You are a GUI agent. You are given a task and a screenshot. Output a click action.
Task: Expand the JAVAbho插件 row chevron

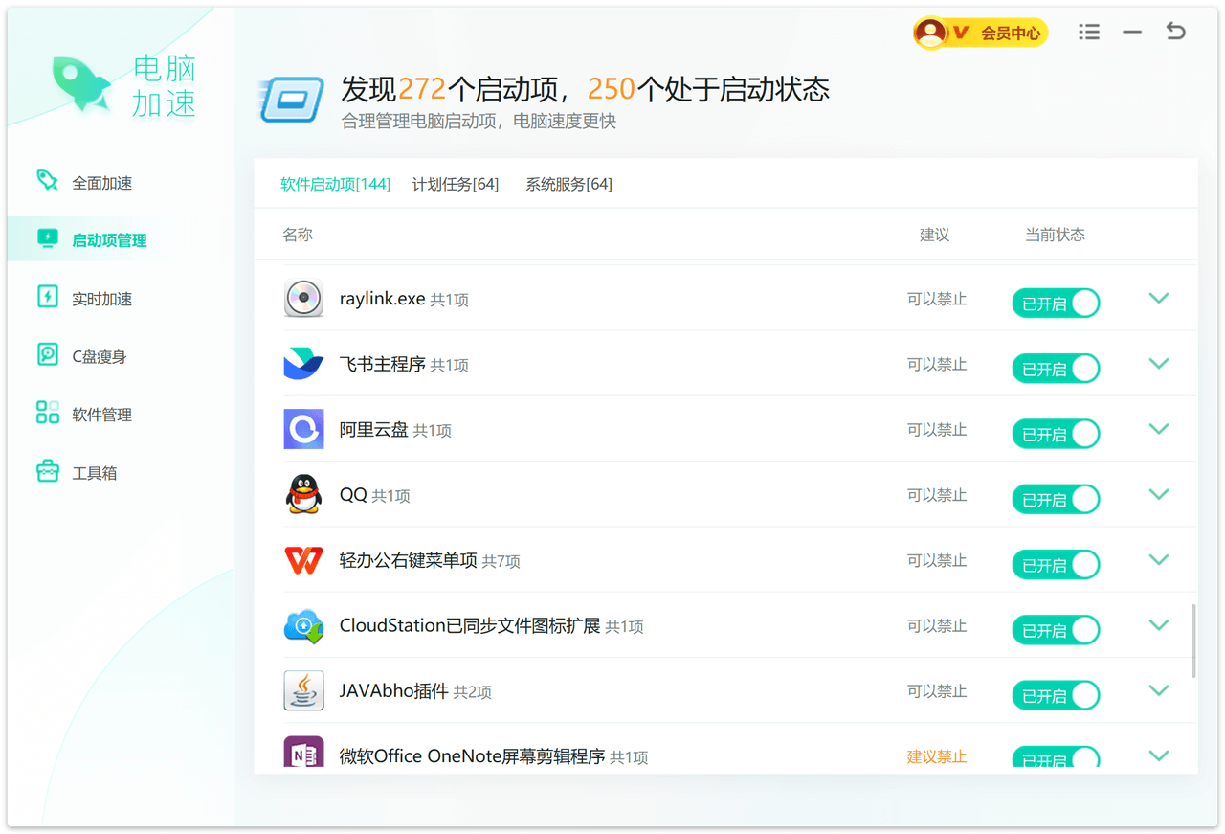(1158, 690)
